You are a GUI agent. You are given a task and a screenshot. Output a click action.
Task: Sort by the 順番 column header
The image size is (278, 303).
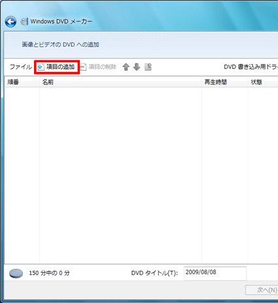(22, 82)
